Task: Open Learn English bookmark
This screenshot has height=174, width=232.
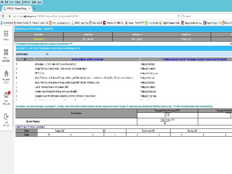Action: point(152,23)
